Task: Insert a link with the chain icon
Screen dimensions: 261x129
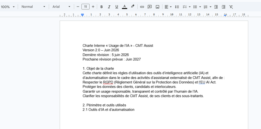Action: point(142,7)
